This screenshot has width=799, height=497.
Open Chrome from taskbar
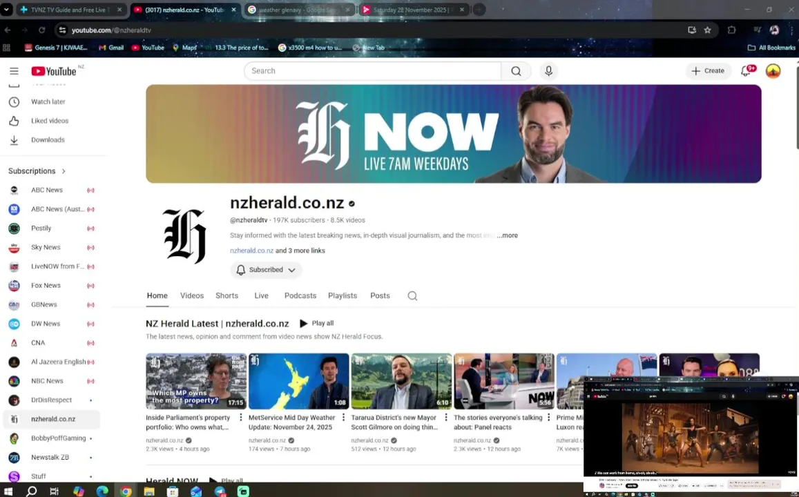pyautogui.click(x=126, y=491)
